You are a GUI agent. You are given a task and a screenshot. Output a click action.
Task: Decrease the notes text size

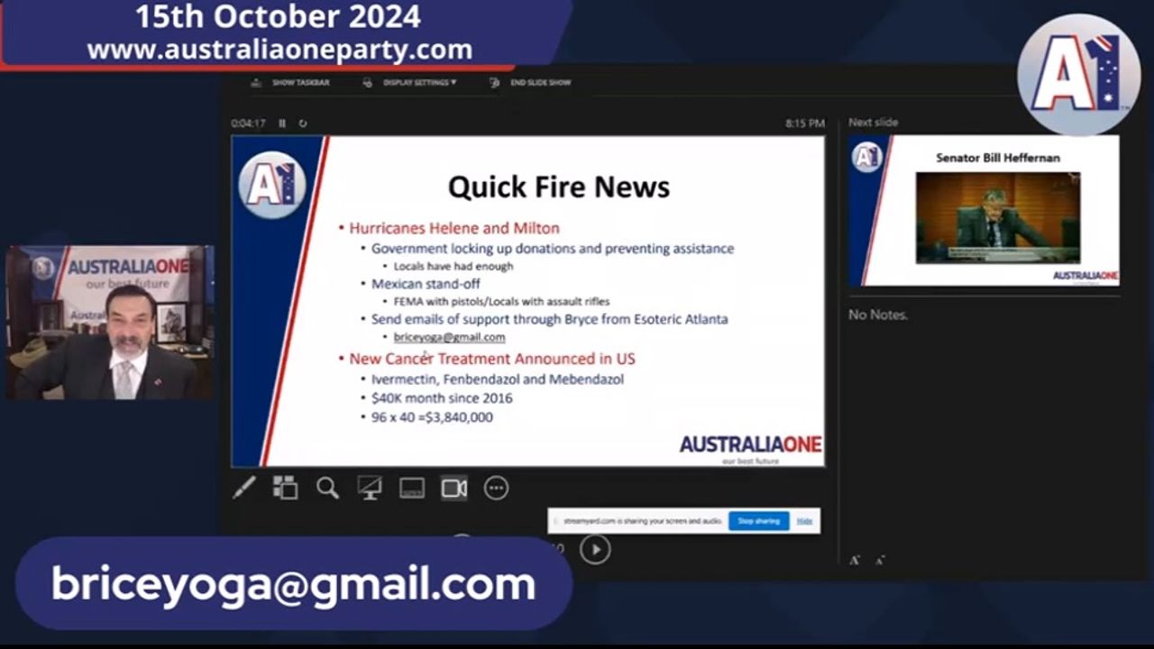point(879,560)
